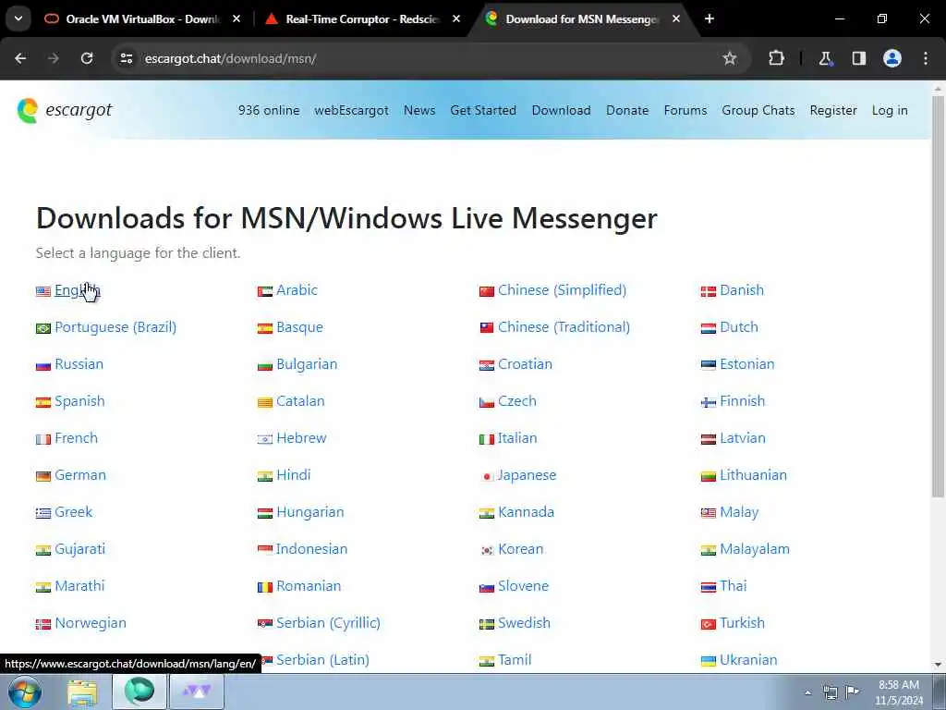The image size is (946, 710).
Task: Open the Chrome three-dot menu
Action: click(926, 58)
